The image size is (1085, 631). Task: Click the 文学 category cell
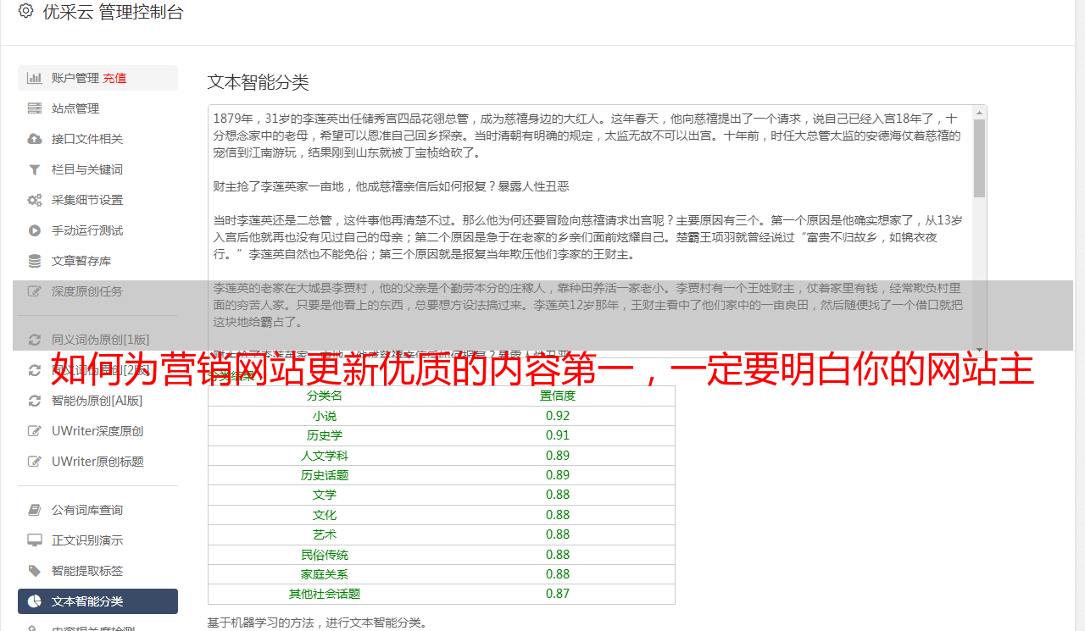[325, 495]
